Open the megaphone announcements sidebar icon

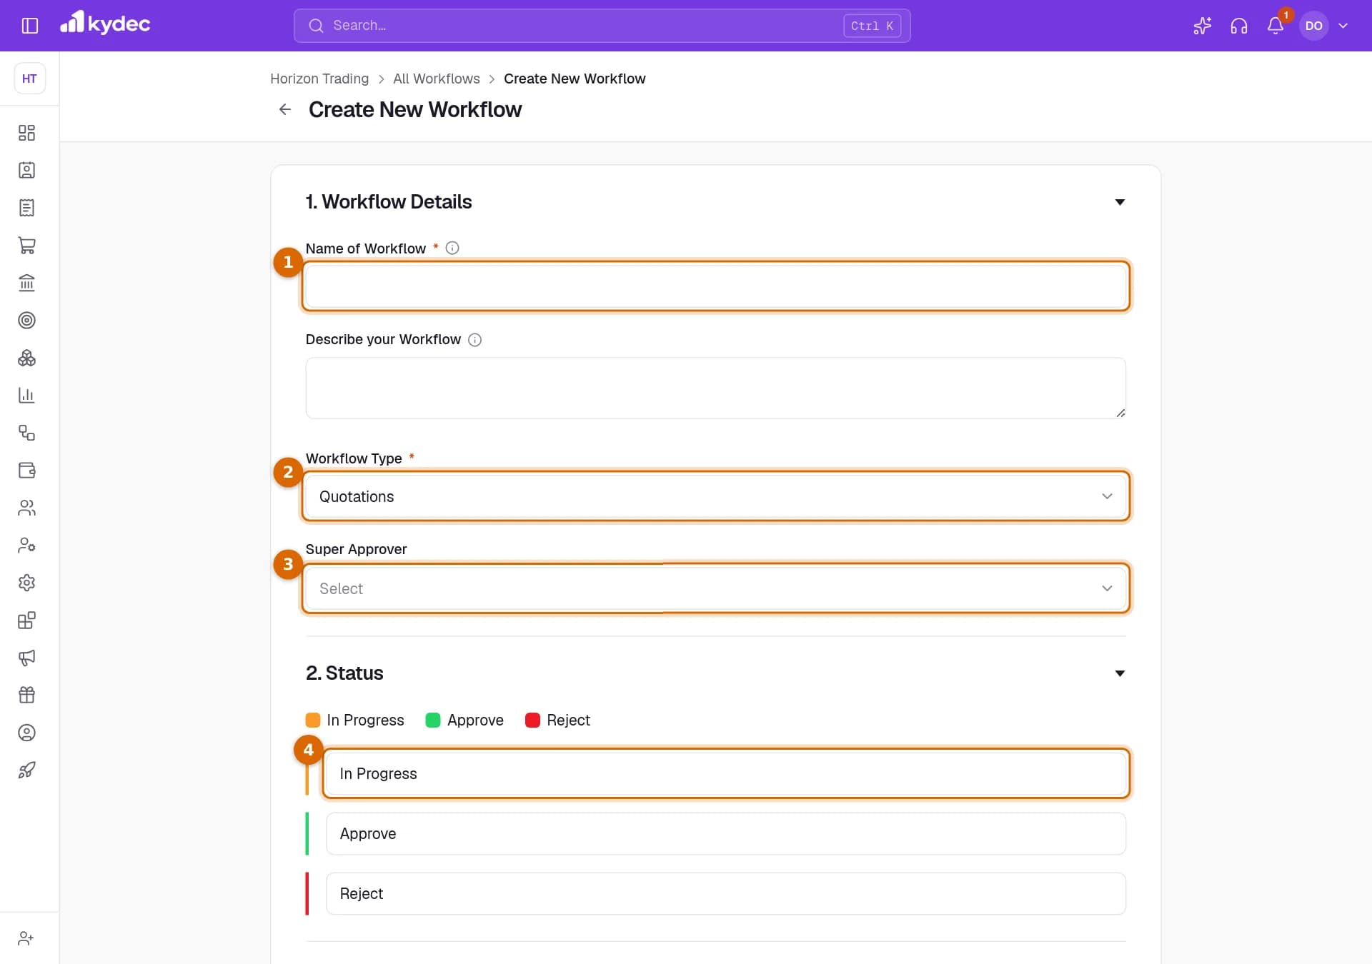[x=26, y=658]
